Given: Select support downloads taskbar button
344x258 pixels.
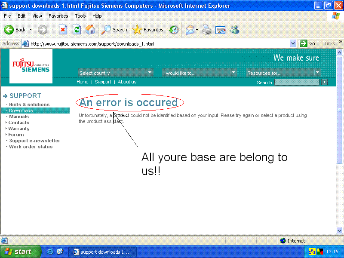Looking at the screenshot, I should coord(102,252).
